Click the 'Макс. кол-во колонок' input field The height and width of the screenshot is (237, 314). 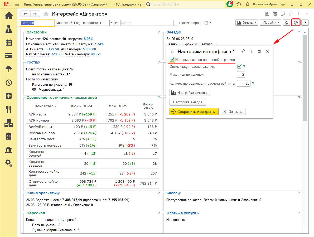(x=241, y=75)
